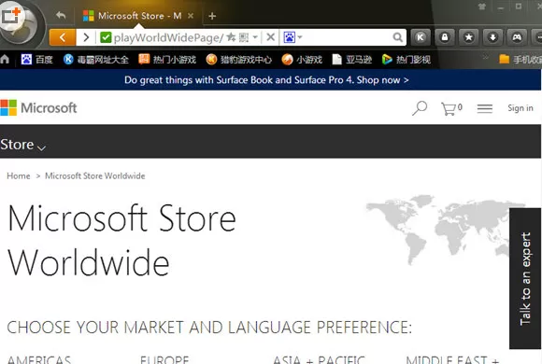
Task: Click the star favorites toolbar button
Action: (469, 37)
